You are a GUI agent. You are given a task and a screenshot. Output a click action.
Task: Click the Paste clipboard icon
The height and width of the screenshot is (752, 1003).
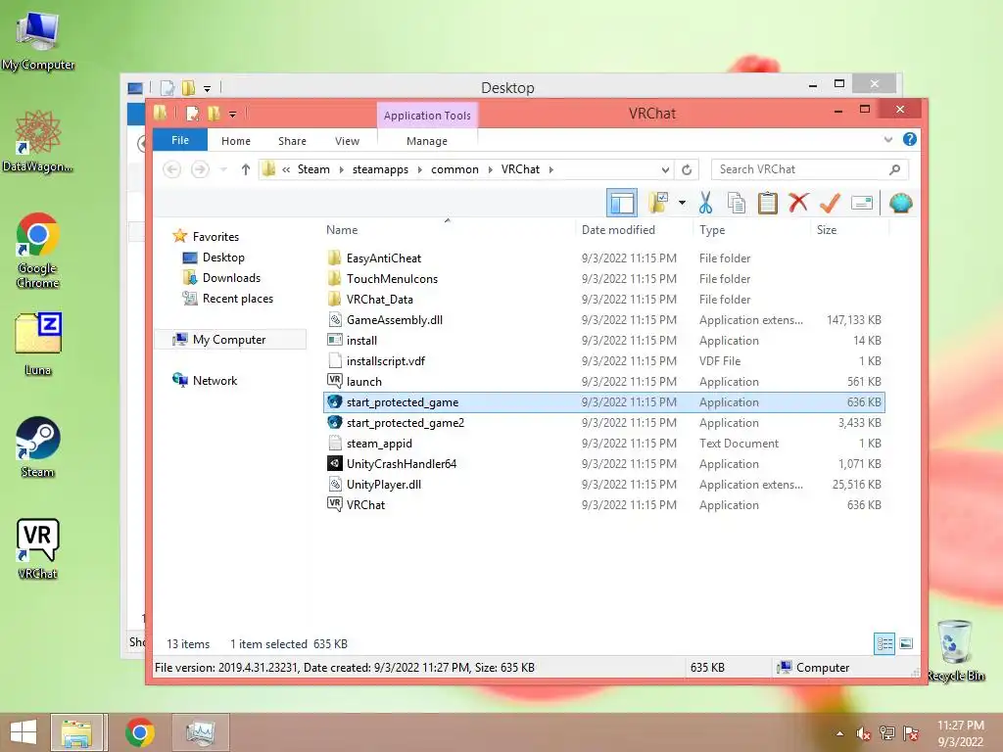(768, 203)
